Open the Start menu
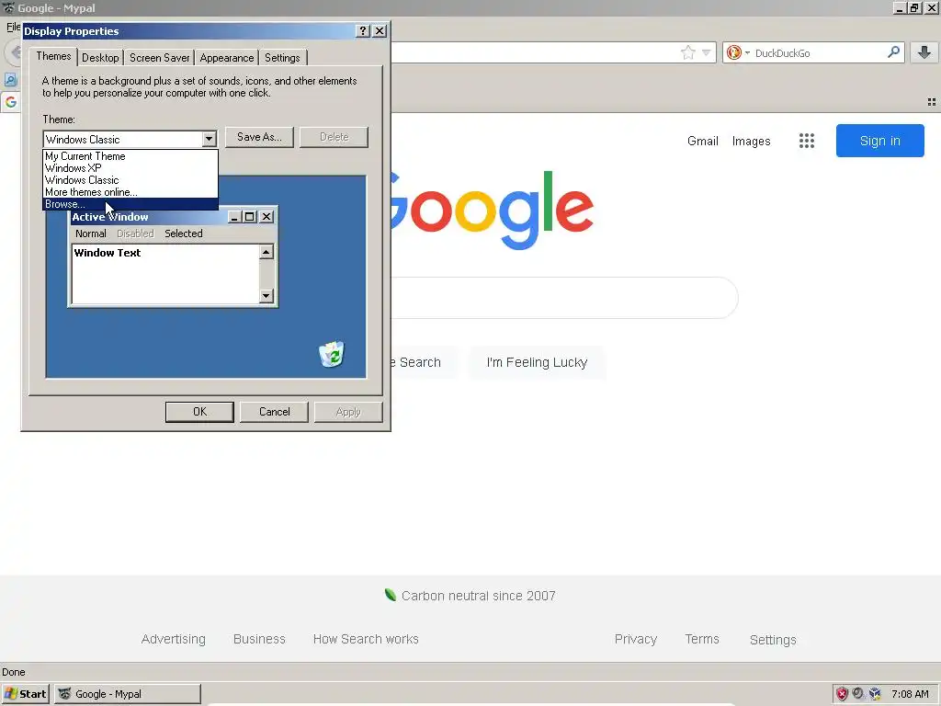Viewport: 941px width, 706px height. (x=25, y=694)
